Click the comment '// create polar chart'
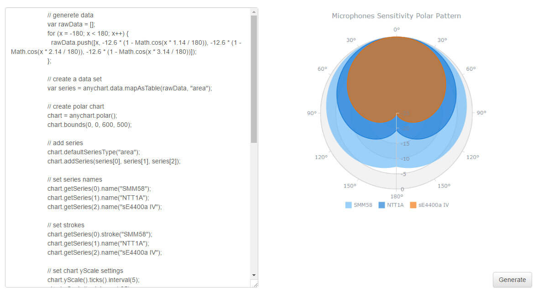Image resolution: width=538 pixels, height=293 pixels. pos(76,106)
